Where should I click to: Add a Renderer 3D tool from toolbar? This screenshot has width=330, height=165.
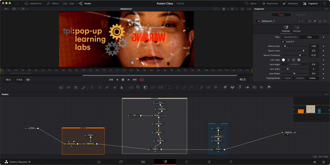coord(269,87)
